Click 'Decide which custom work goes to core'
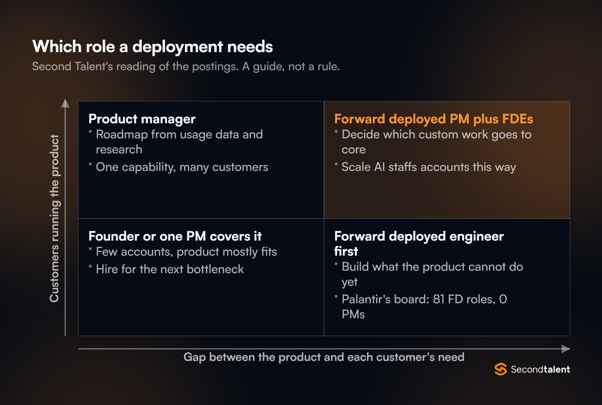The height and width of the screenshot is (405, 602). coord(436,142)
